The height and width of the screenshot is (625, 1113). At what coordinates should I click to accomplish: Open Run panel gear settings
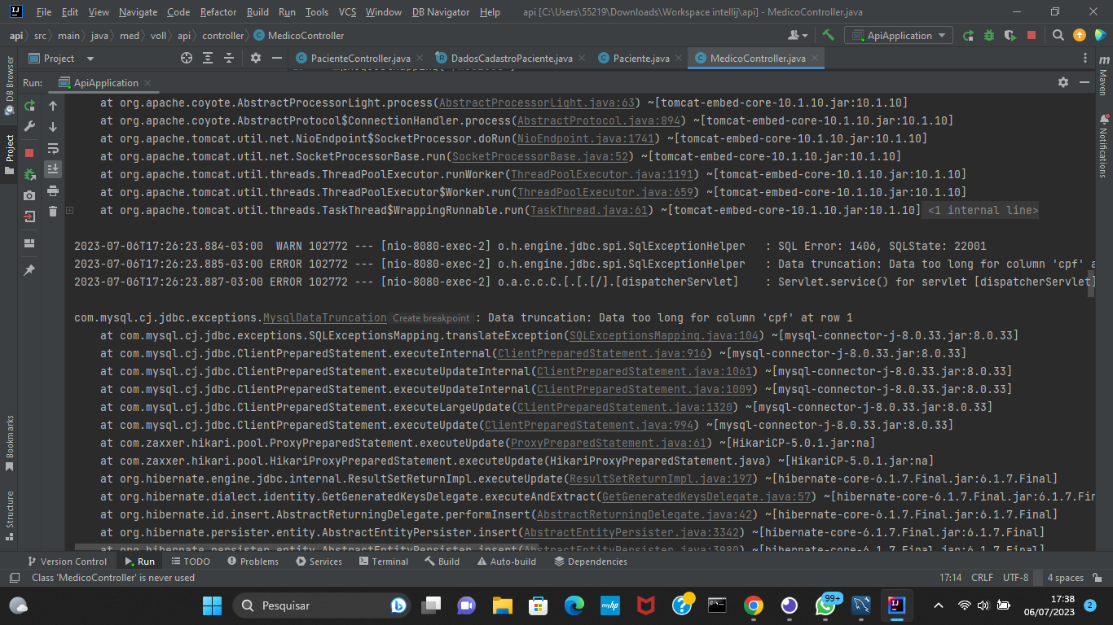click(x=1062, y=82)
